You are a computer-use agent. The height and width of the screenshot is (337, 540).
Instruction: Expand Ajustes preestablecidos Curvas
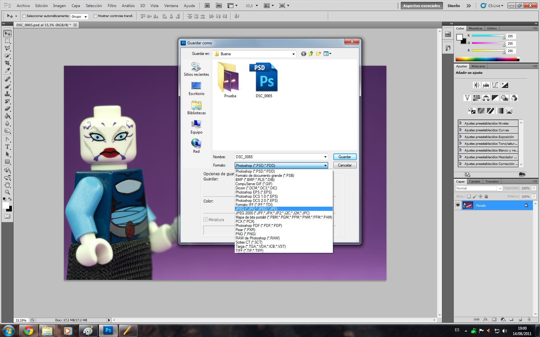coord(461,130)
